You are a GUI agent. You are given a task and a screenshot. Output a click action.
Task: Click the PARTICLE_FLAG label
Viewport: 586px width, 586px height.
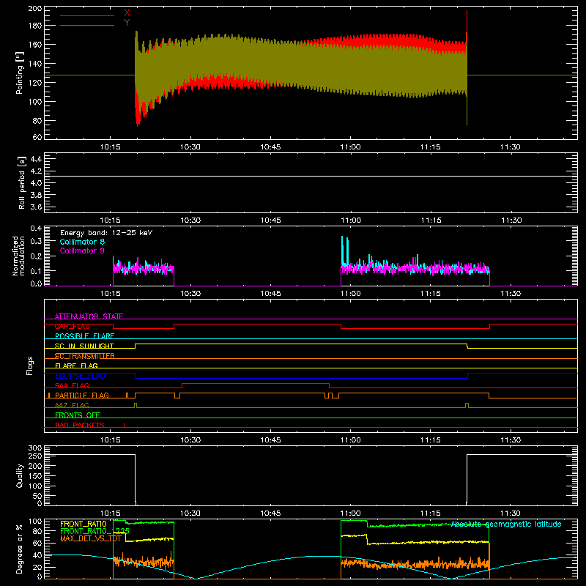82,395
